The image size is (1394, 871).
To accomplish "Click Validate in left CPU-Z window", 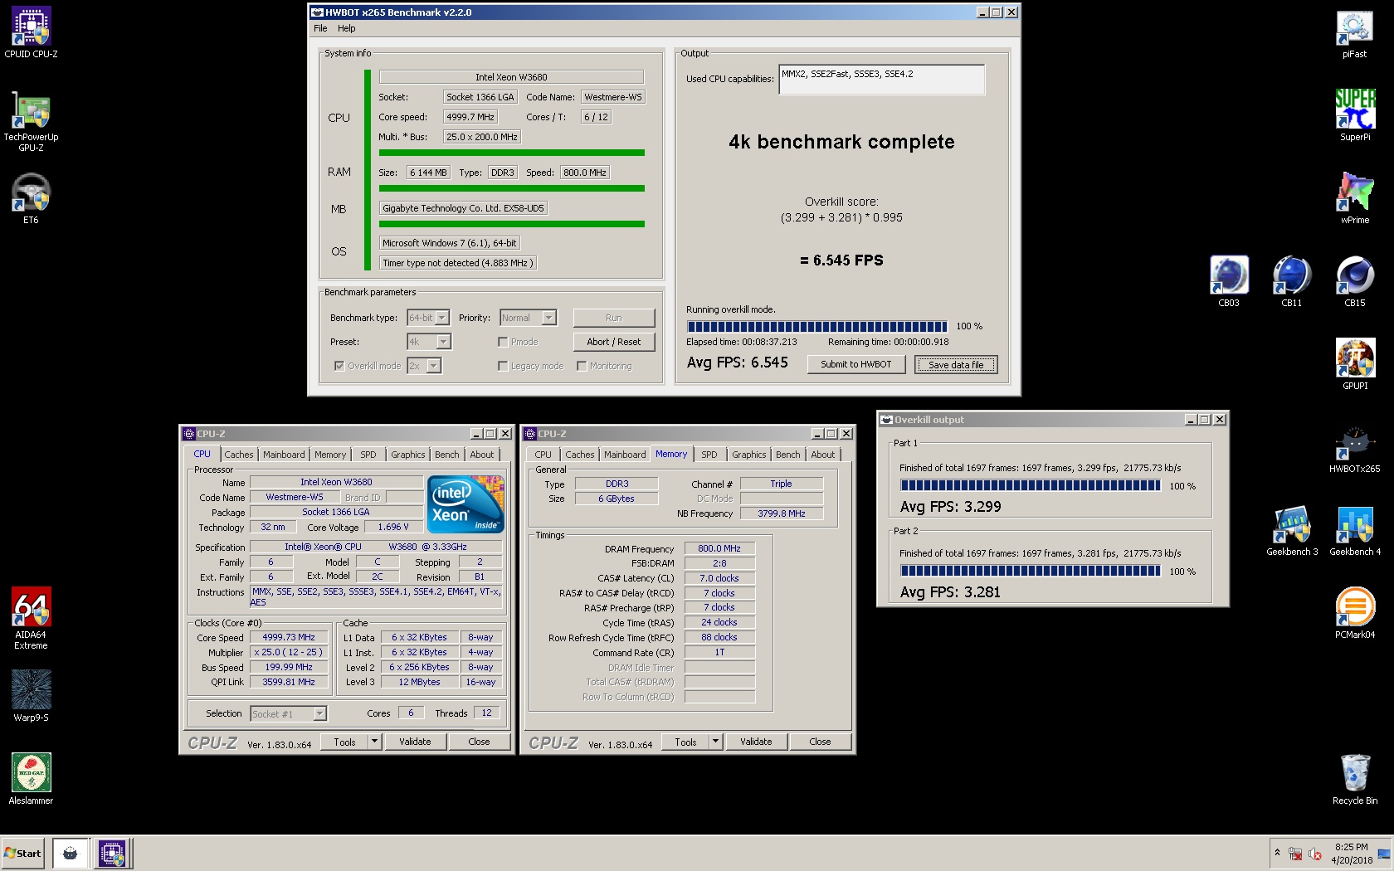I will (x=415, y=742).
